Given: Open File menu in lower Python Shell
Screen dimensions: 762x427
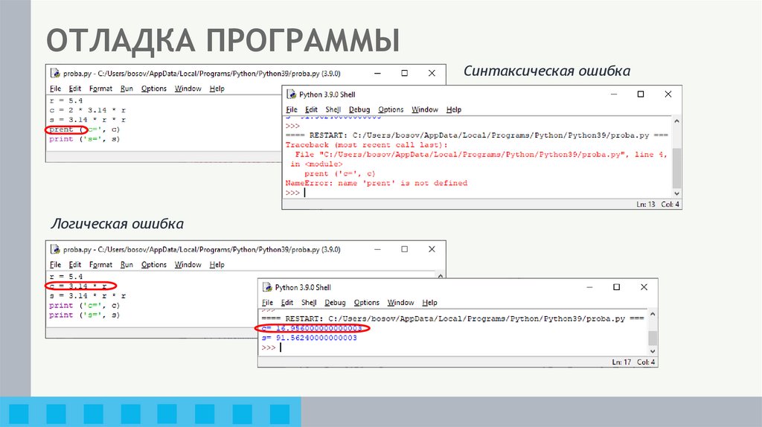Looking at the screenshot, I should click(x=267, y=303).
